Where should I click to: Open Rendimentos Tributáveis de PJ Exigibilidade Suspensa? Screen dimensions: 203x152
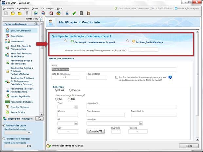(x=22, y=81)
